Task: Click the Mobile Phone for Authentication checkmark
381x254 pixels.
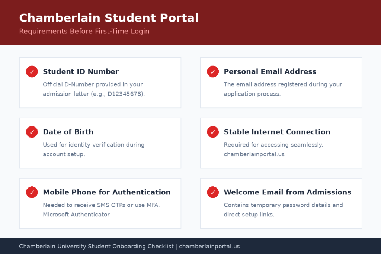Action: (x=32, y=192)
